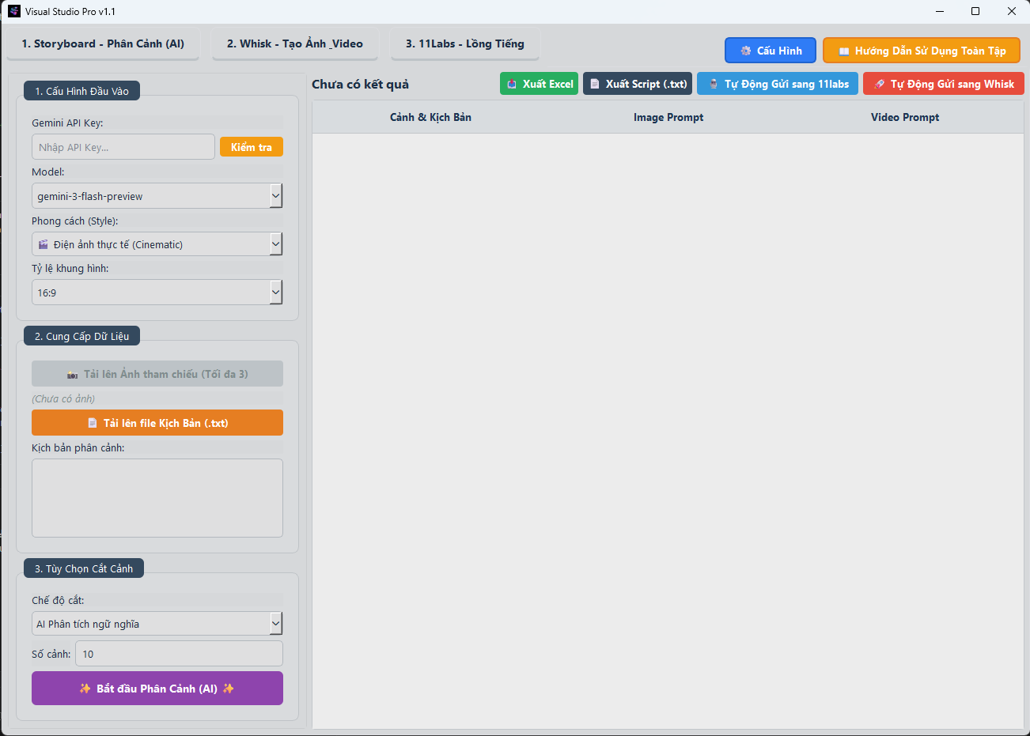
Task: Switch to the Whisk - Tạo Ảnh_Video tab
Action: pos(294,44)
